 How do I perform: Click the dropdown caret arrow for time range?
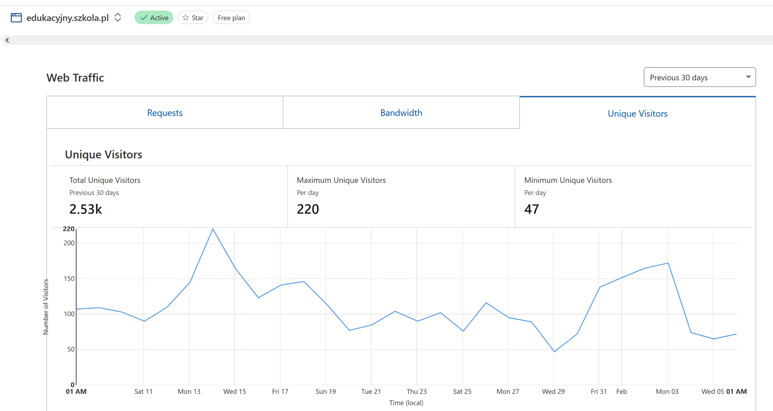[748, 77]
